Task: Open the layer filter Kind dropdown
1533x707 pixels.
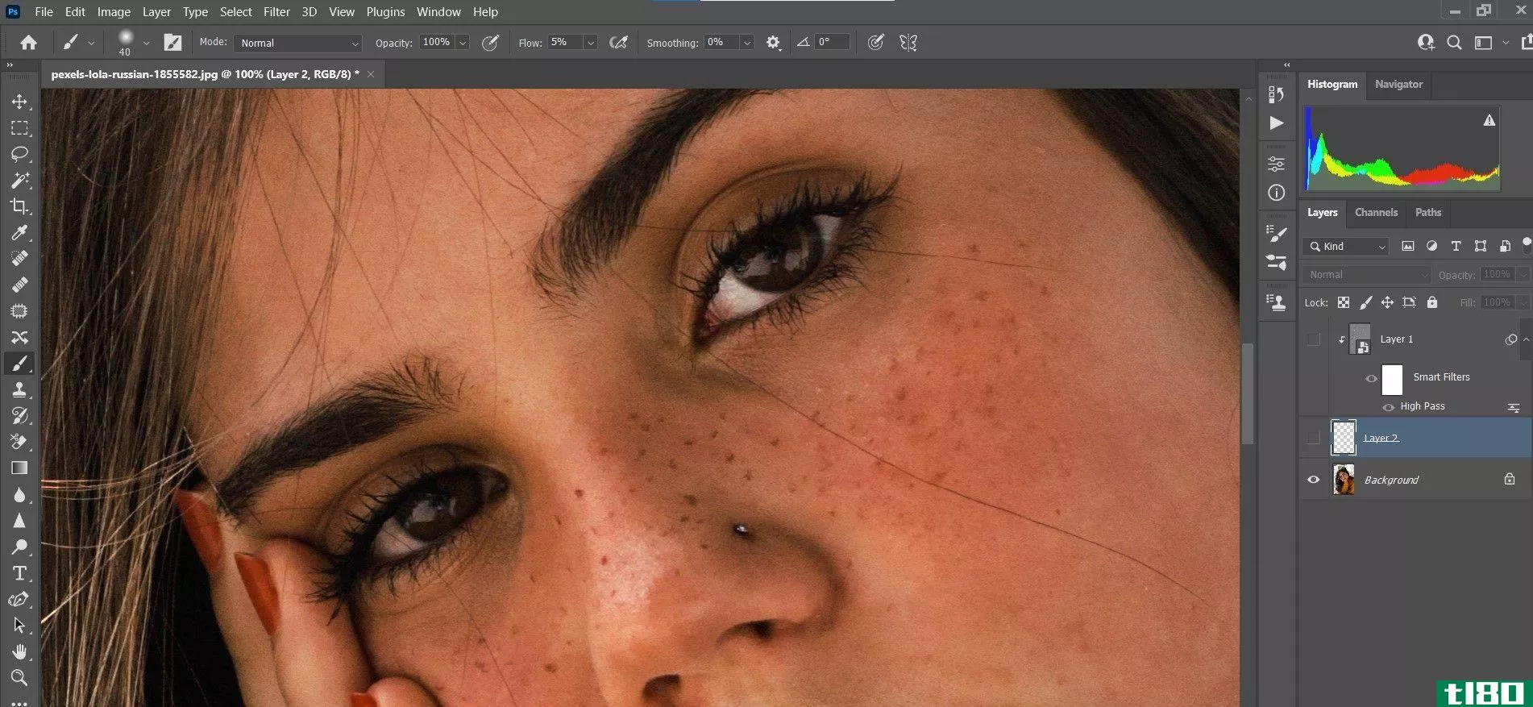Action: point(1346,247)
